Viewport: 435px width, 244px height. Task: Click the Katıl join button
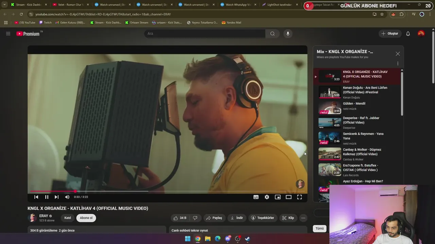(x=68, y=218)
